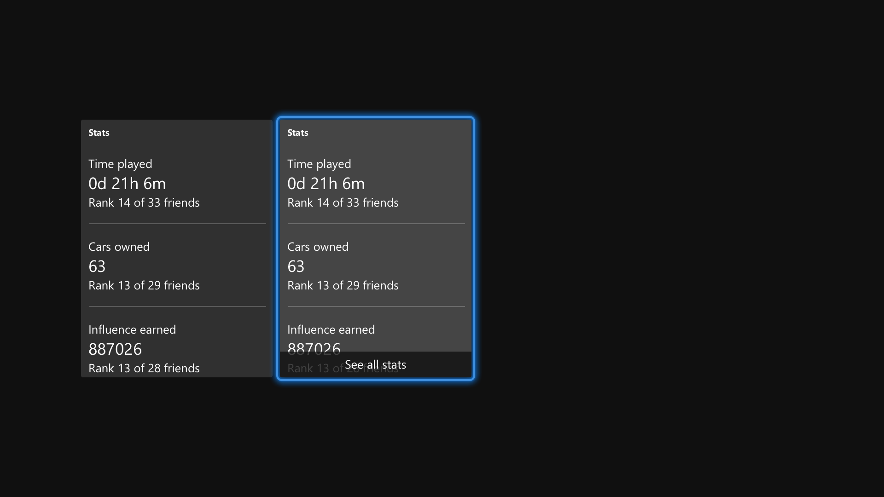Open Rank 13 of 29 friends in left card

(144, 286)
